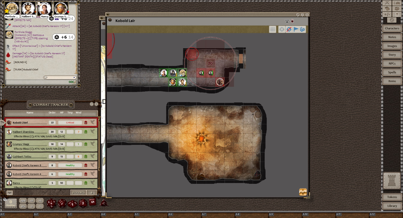
Task: Select the blue flag tool on map toolbar
Action: [296, 29]
